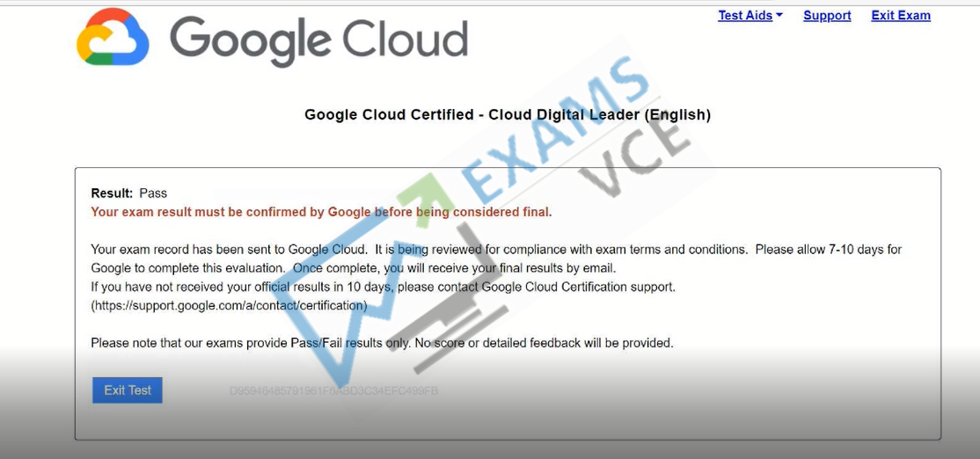Select the Cloud Digital Leader exam title heading
The width and height of the screenshot is (980, 459).
508,115
